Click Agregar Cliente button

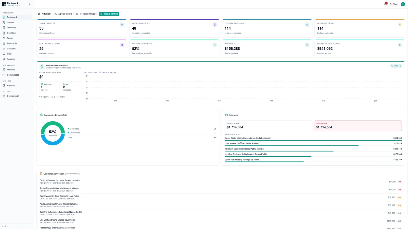click(63, 14)
